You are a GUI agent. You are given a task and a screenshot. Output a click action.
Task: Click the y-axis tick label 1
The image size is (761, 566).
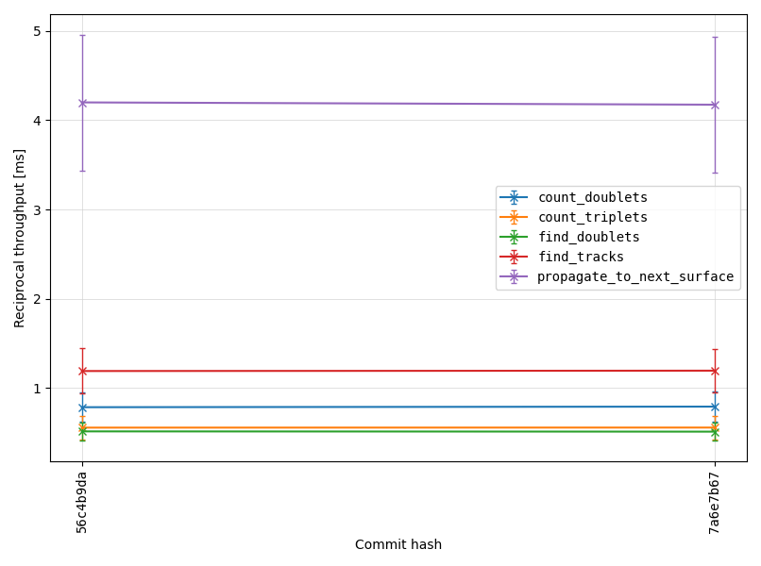pyautogui.click(x=38, y=389)
